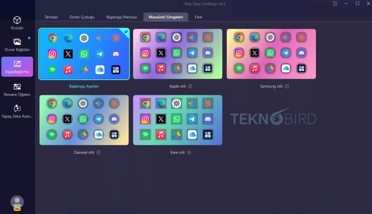Viewport: 372px width, 214px height.
Task: Click Spotify icon in Apple stili preview
Action: [145, 68]
